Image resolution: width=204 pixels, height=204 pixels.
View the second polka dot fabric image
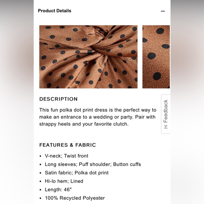tap(156, 57)
